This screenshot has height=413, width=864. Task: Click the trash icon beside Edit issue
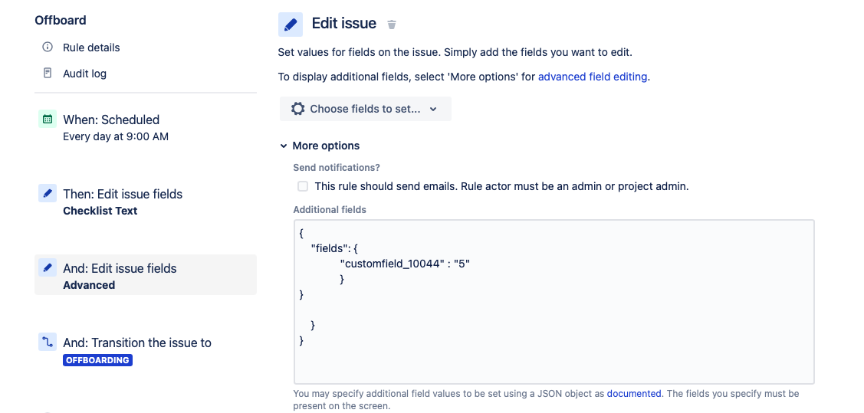pos(392,25)
